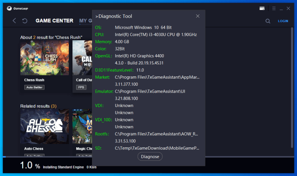Click the Emulator path TxGameAssistant\UI
The height and width of the screenshot is (176, 297).
pos(150,91)
